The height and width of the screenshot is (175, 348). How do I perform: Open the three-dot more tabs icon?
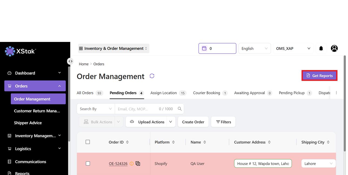336,93
